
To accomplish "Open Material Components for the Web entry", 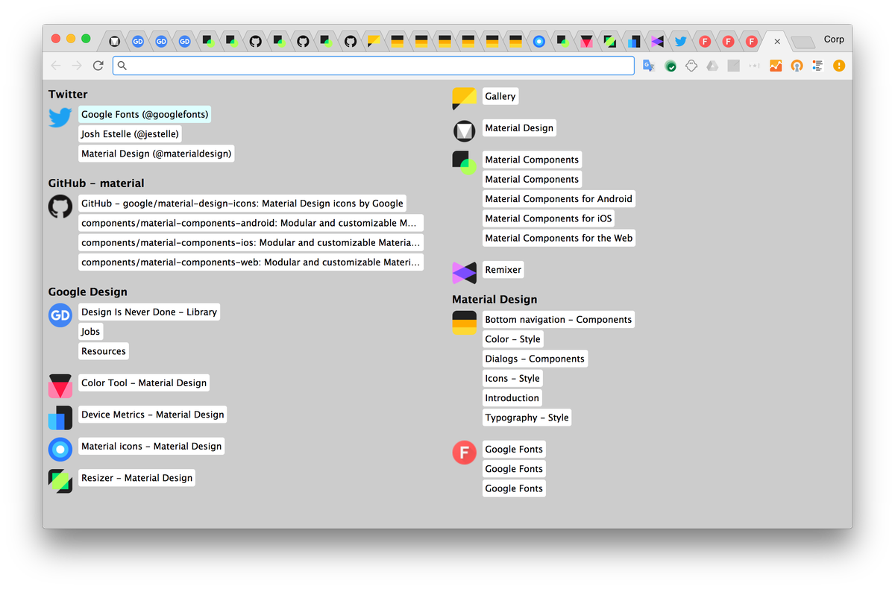I will click(x=559, y=238).
